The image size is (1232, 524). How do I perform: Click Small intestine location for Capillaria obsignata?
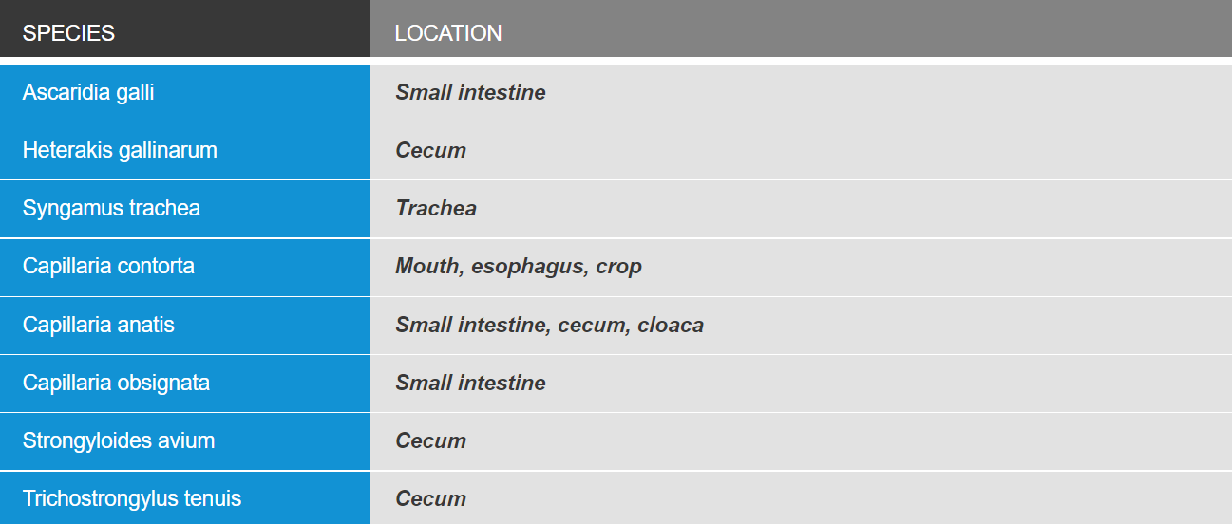pos(470,383)
